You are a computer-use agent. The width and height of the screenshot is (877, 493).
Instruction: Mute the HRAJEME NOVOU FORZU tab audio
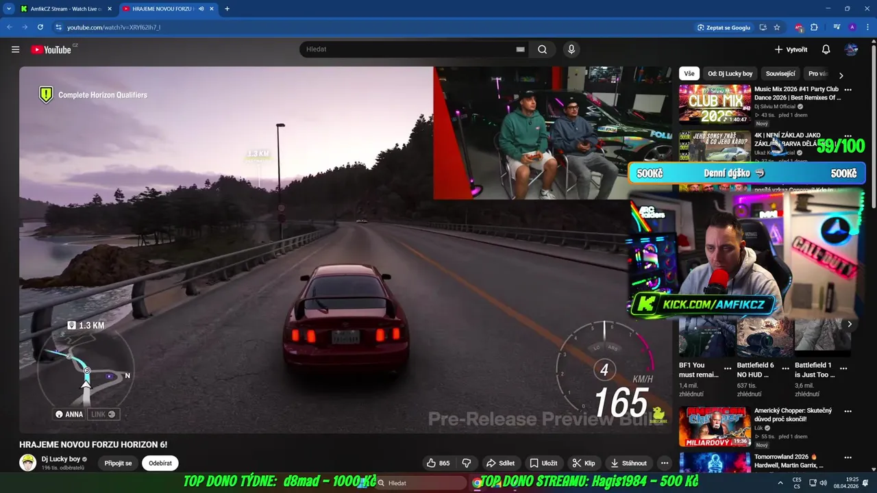click(x=201, y=9)
